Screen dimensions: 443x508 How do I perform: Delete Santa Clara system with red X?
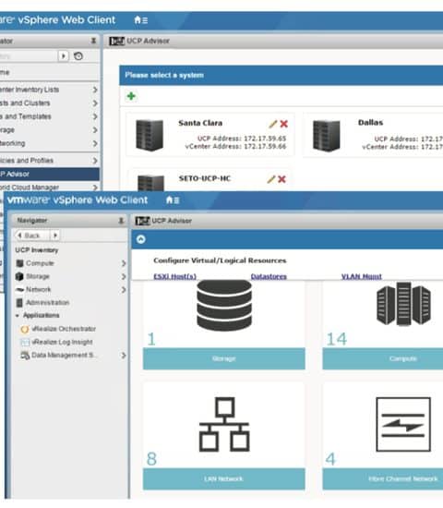tap(284, 124)
